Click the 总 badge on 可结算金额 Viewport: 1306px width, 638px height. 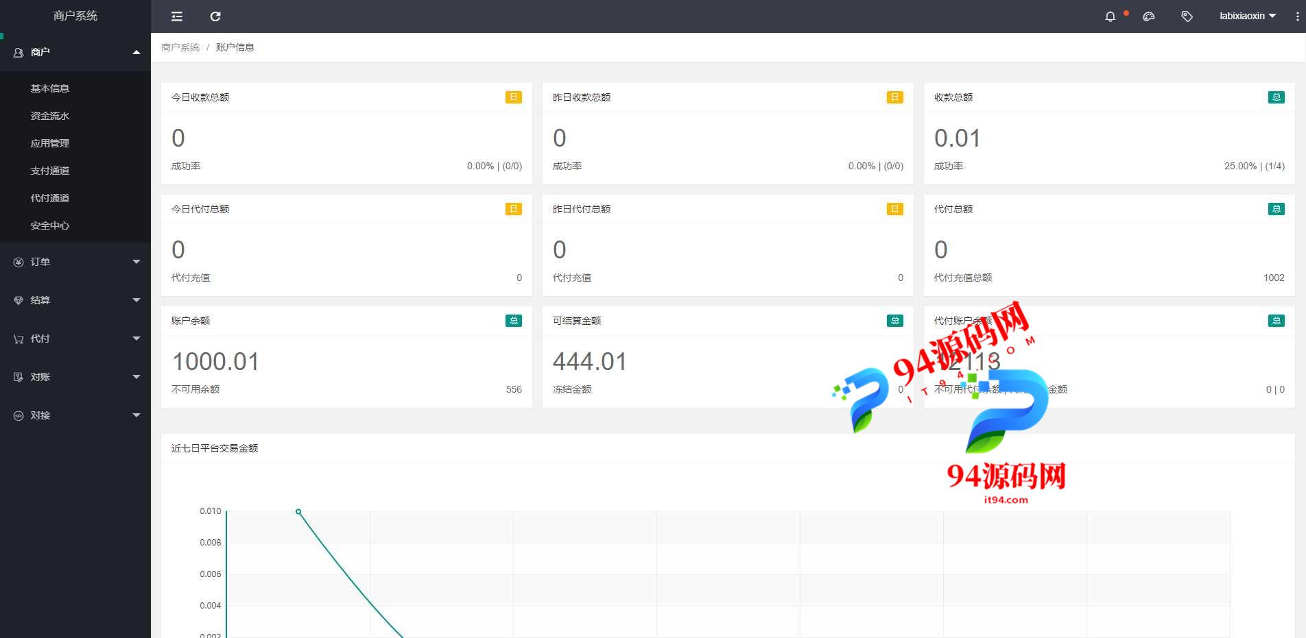(895, 321)
